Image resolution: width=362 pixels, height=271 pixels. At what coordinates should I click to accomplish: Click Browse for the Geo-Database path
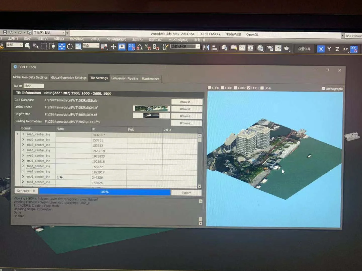(x=187, y=102)
